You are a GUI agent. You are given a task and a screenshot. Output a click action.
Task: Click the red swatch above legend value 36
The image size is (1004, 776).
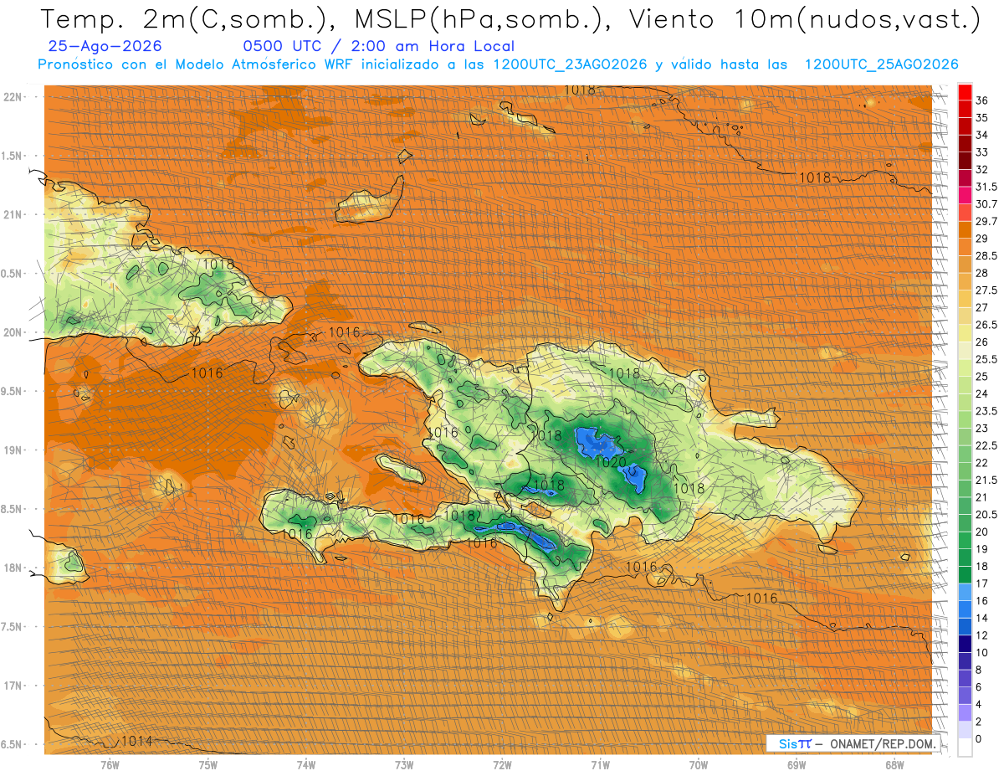(x=965, y=92)
